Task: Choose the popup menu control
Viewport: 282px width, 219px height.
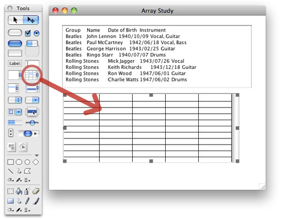Action: coord(32,111)
